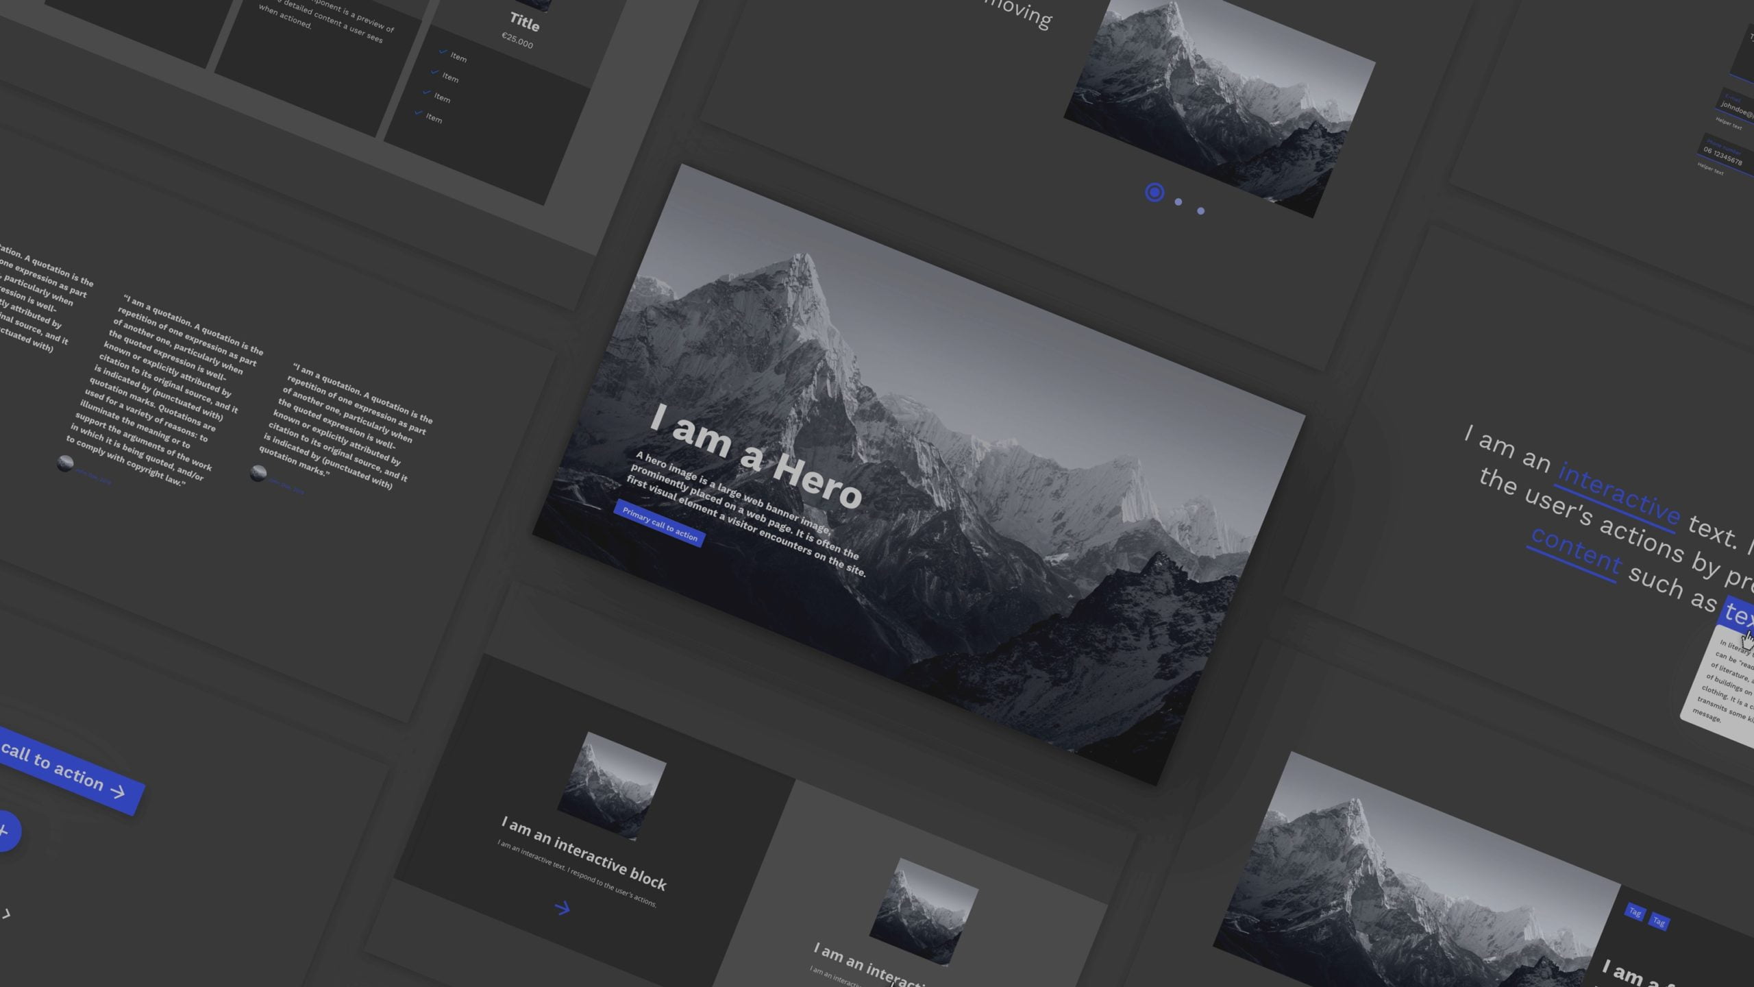1754x987 pixels.
Task: Select the 'Title' heading on pricing card
Action: point(525,22)
